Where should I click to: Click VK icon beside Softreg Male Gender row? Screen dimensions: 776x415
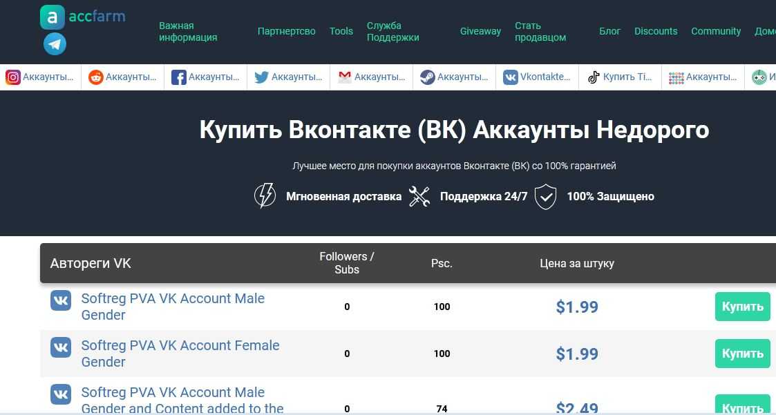[x=61, y=300]
